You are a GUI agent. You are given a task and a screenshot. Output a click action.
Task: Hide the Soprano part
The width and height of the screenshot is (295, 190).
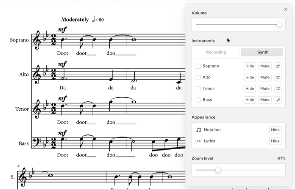click(250, 66)
